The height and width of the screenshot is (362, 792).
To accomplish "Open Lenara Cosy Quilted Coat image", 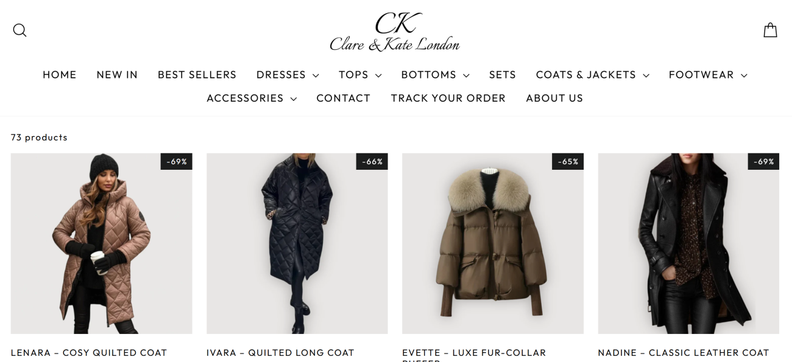I will click(101, 243).
